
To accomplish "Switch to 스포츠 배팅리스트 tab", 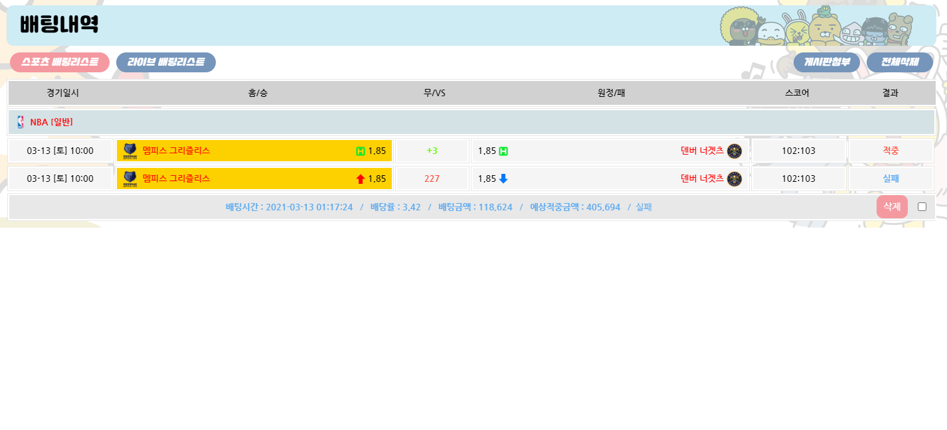I will [60, 62].
